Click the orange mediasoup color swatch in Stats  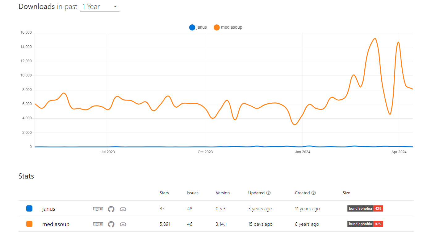point(29,224)
